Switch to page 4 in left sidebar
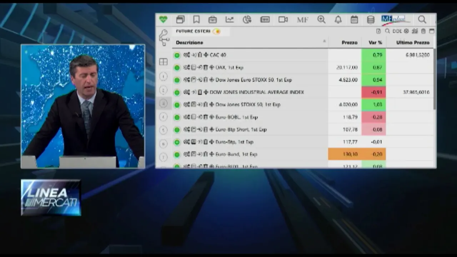This screenshot has height=257, width=457. click(163, 117)
